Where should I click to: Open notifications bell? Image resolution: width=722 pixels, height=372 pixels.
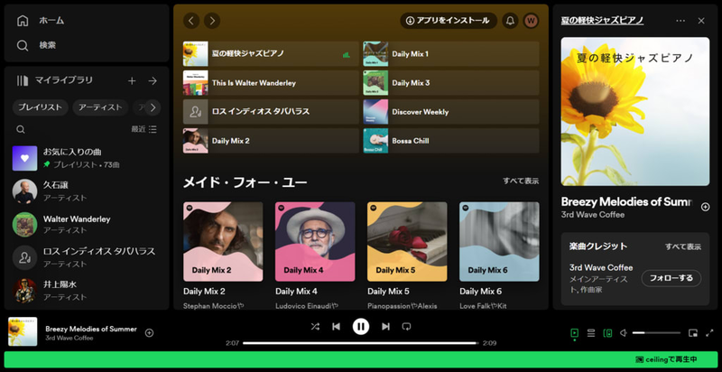tap(510, 21)
